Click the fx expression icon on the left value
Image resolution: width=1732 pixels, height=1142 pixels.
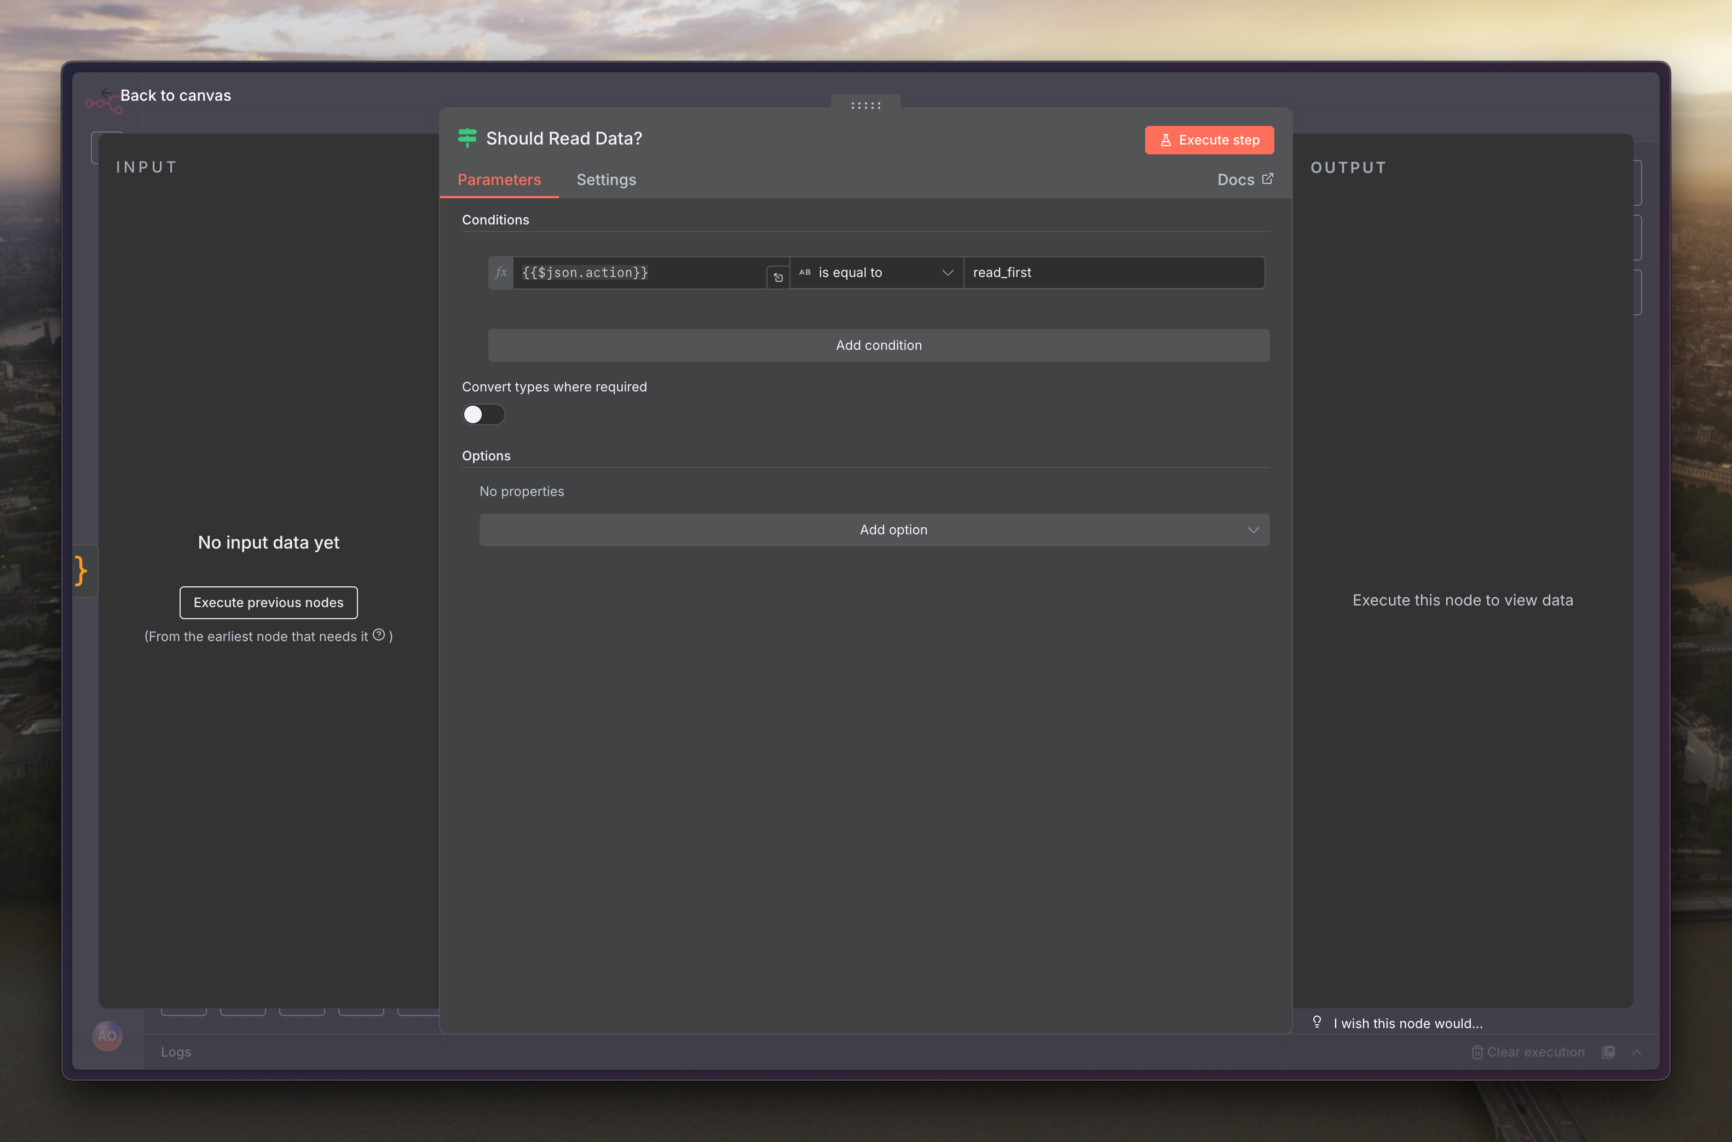501,273
